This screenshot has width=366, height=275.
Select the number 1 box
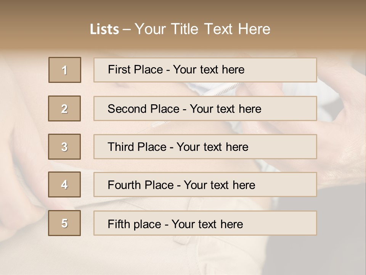[x=65, y=70]
